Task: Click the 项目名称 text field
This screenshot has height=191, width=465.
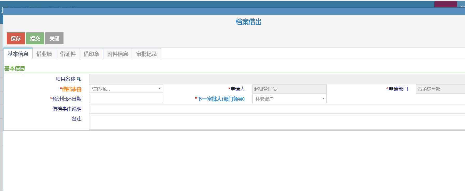Action: 277,79
